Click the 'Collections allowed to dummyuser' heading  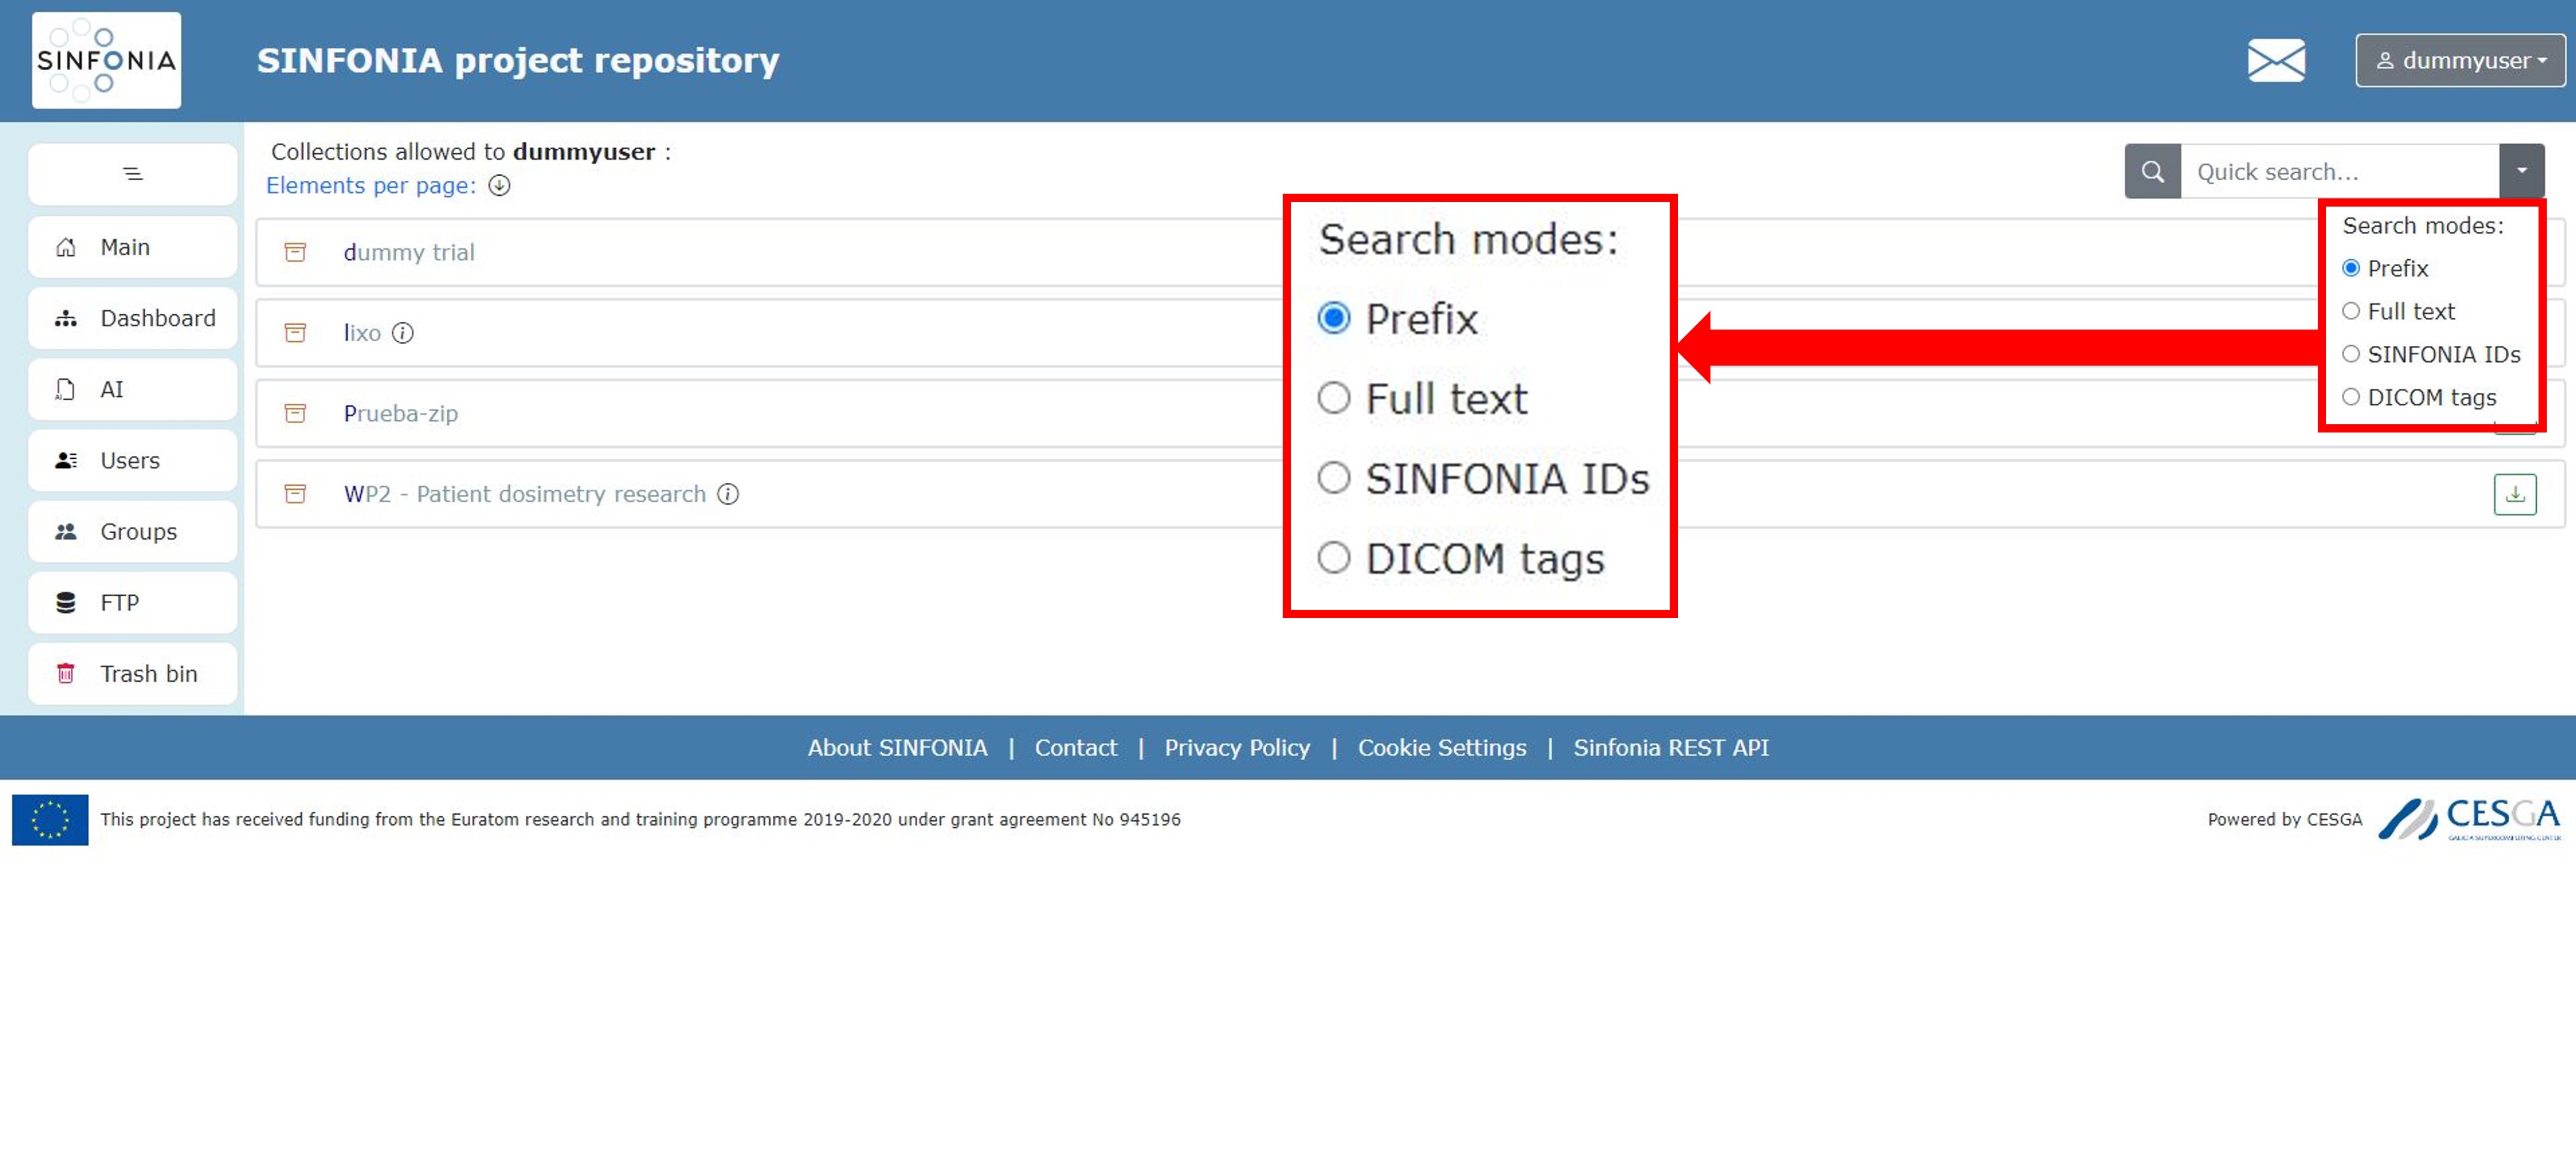(471, 152)
